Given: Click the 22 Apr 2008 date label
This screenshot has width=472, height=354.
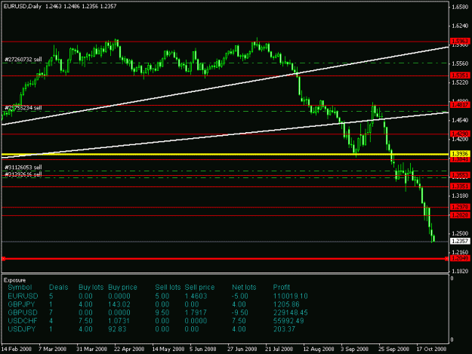Looking at the screenshot, I should [129, 349].
